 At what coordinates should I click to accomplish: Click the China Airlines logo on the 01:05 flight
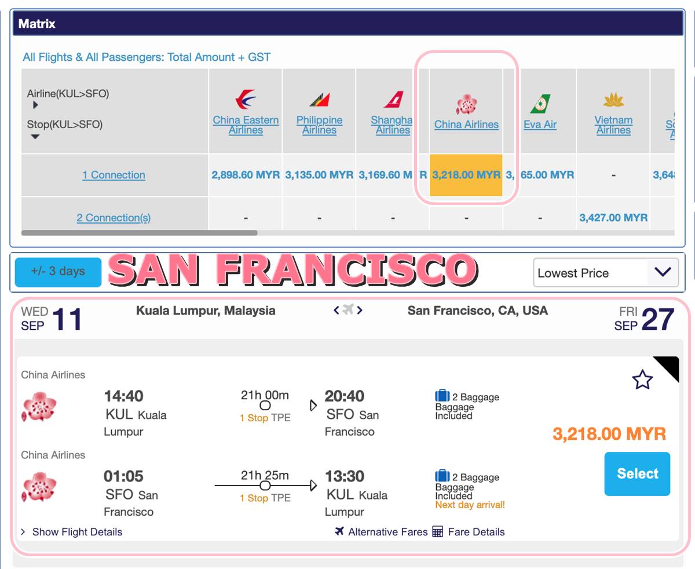coord(39,487)
